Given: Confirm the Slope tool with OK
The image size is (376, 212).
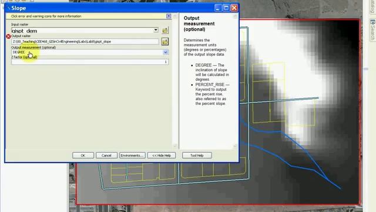Looking at the screenshot, I should click(x=83, y=155).
